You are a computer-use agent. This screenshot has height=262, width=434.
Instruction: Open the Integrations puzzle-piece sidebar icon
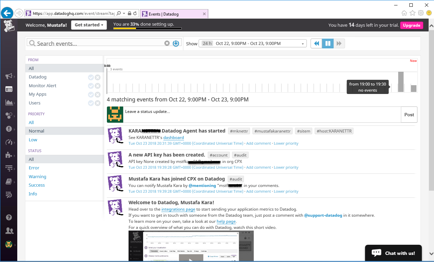click(9, 155)
